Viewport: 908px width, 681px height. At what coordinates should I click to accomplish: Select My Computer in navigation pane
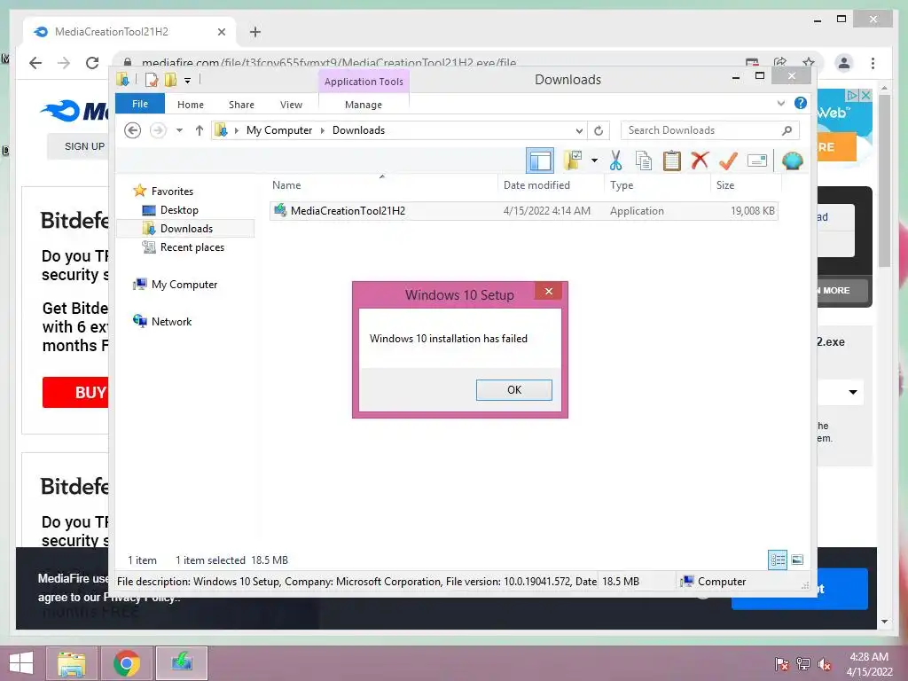pyautogui.click(x=184, y=285)
